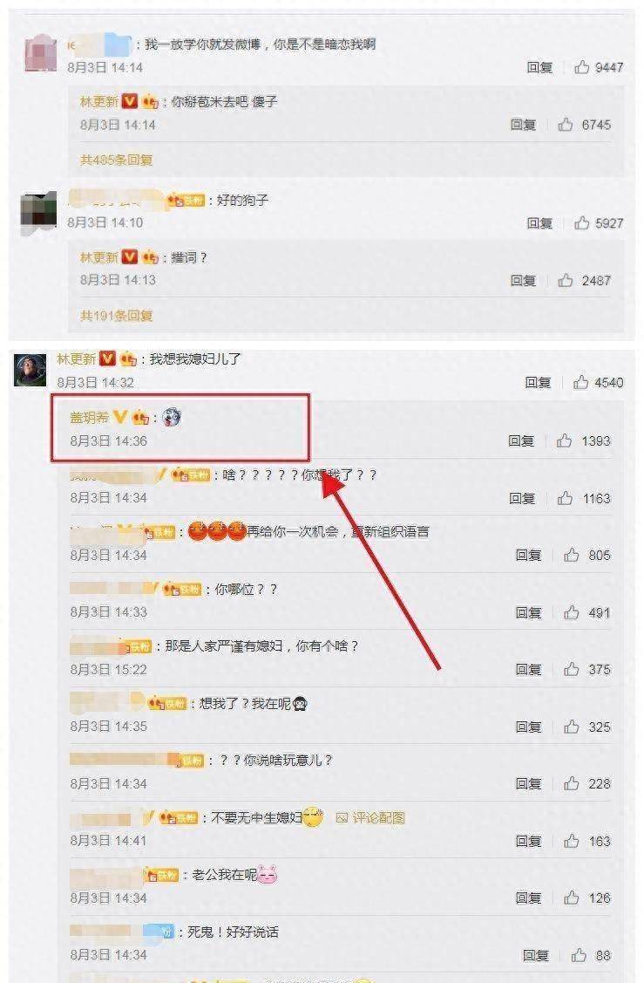Image resolution: width=644 pixels, height=983 pixels.
Task: Like the reply with 1163 likes
Action: click(565, 498)
